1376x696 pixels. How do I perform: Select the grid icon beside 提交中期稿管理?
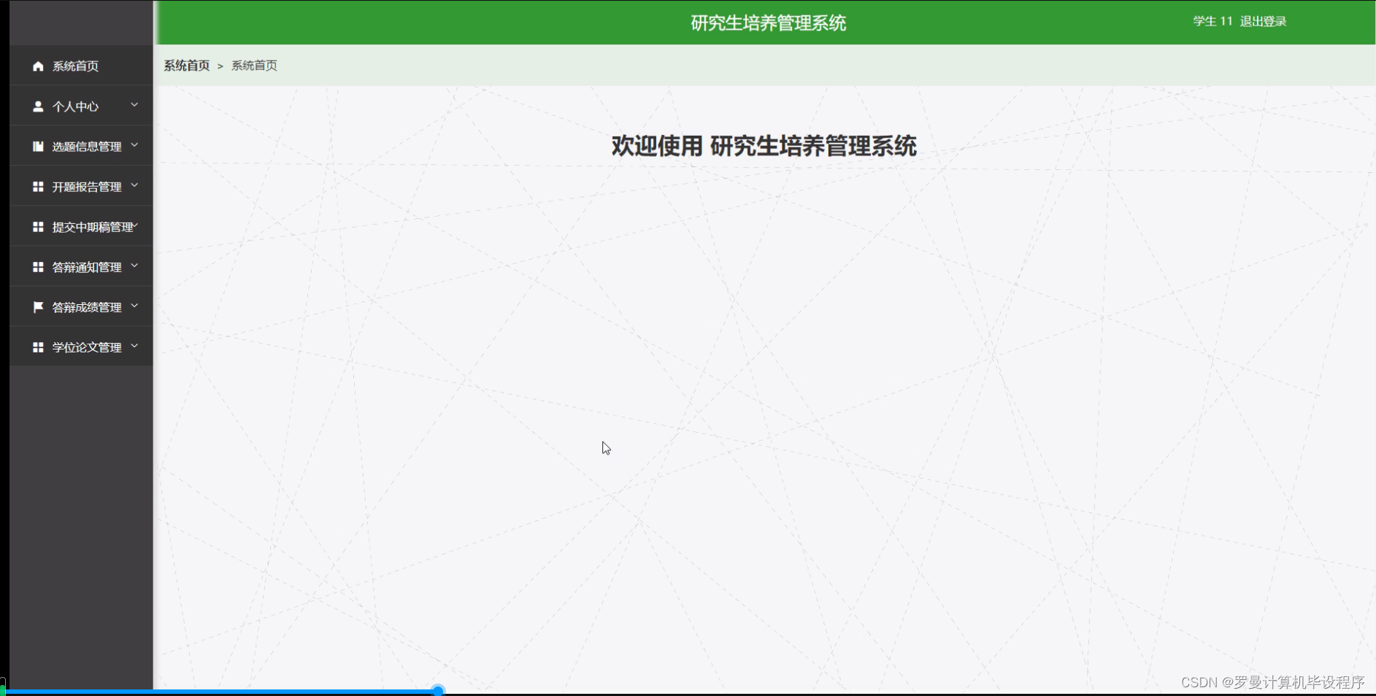38,226
